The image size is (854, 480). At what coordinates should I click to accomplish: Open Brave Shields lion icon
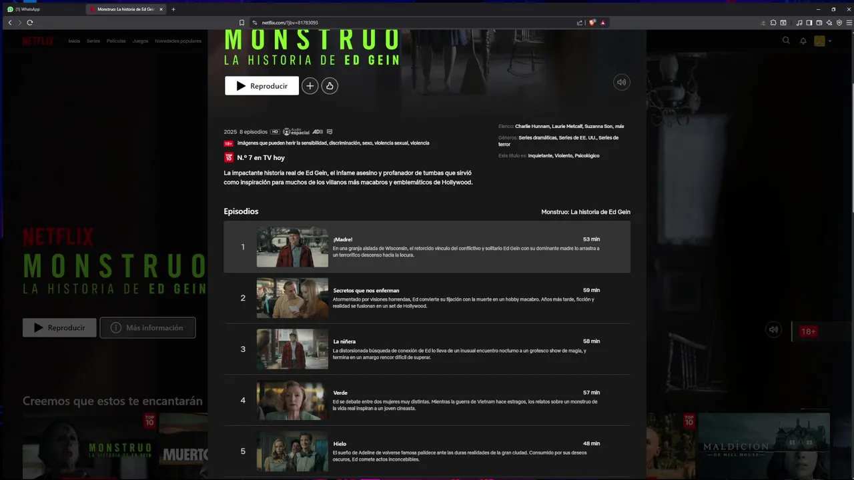[592, 23]
